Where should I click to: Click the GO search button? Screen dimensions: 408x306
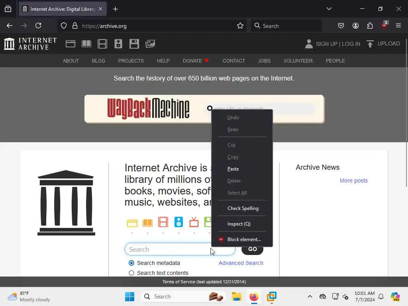click(252, 249)
